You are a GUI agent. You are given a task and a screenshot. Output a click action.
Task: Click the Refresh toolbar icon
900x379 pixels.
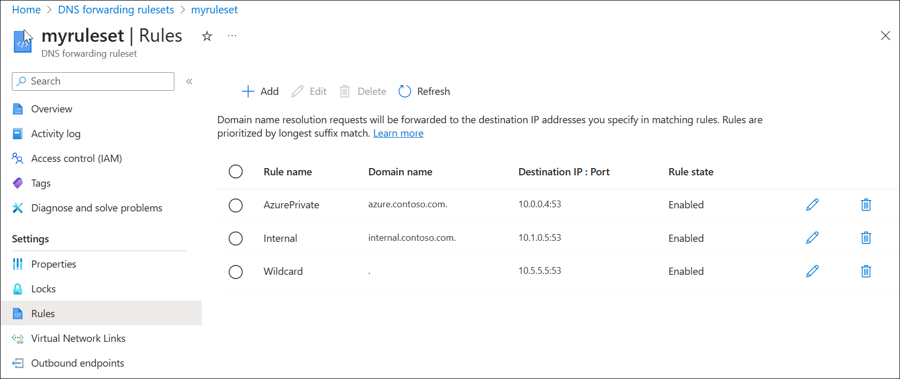(405, 91)
